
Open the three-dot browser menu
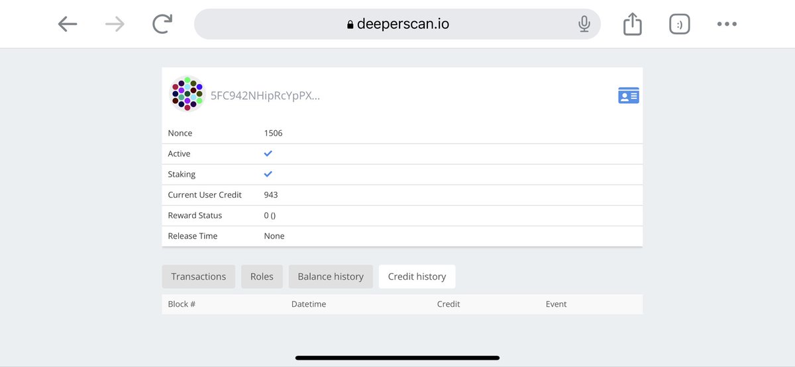[727, 24]
